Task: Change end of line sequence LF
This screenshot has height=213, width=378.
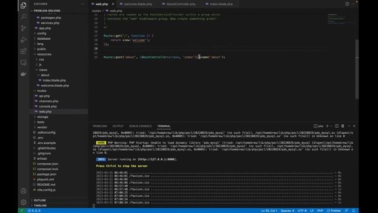Action: (x=312, y=211)
